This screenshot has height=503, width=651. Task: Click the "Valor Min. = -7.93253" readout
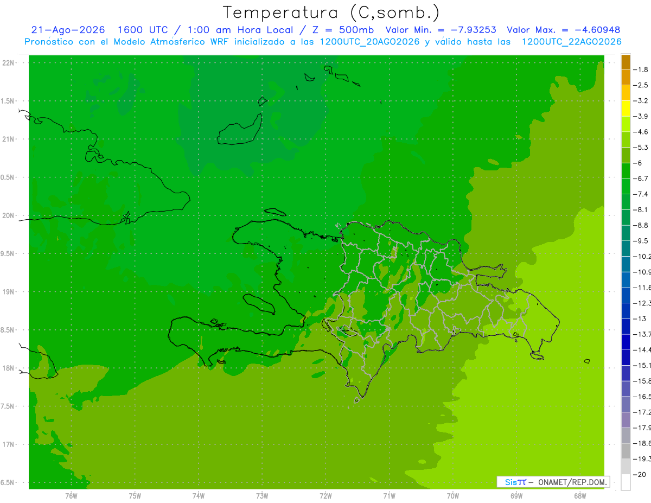coord(441,30)
